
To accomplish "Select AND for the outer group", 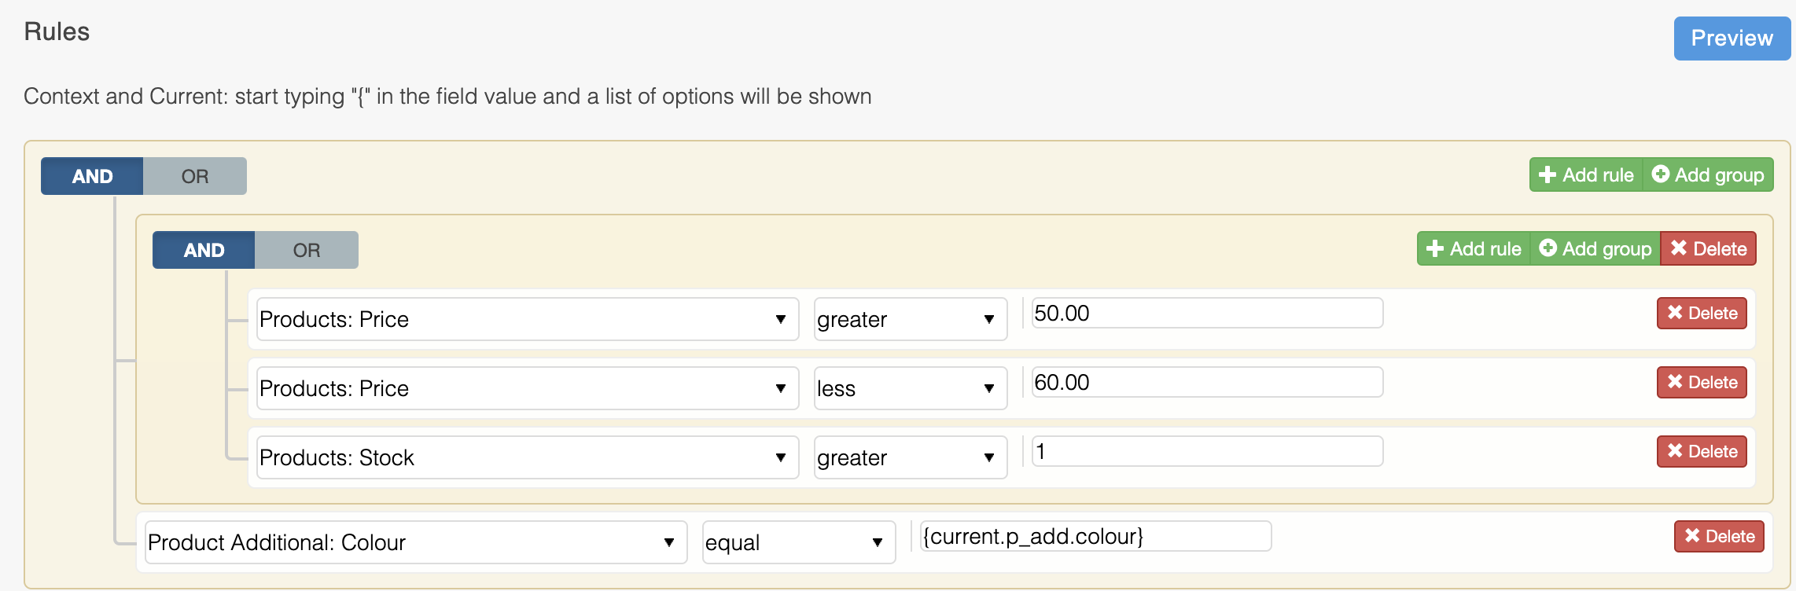I will click(92, 176).
